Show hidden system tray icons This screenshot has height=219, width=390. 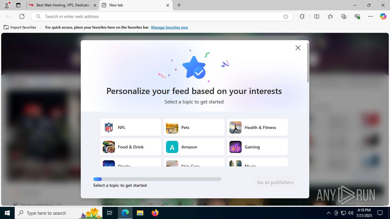(x=328, y=213)
